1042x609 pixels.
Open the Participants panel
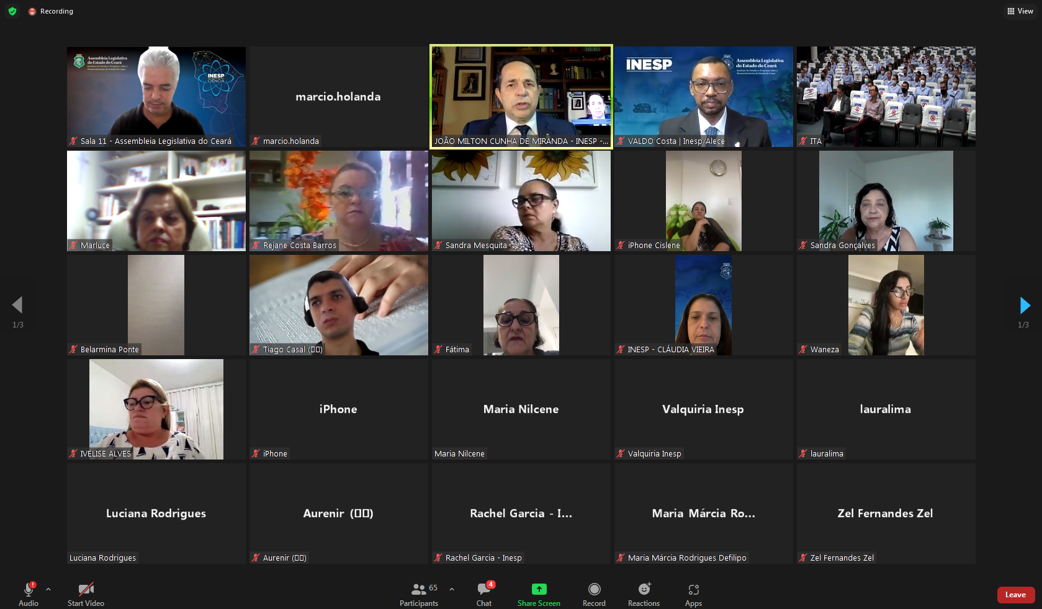point(419,594)
